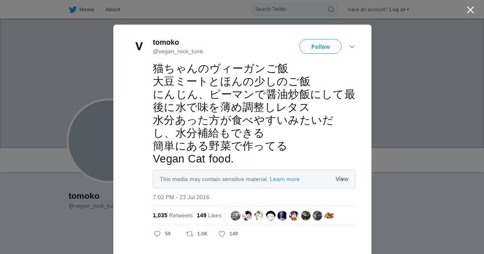Open the Learn more link
Image resolution: width=484 pixels, height=254 pixels.
click(284, 179)
